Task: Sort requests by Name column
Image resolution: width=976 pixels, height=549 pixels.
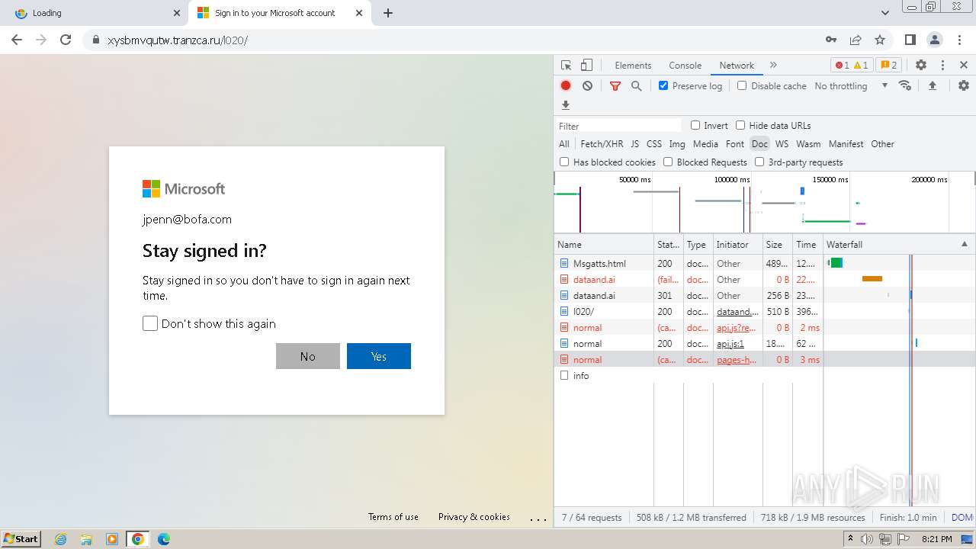Action: 604,245
